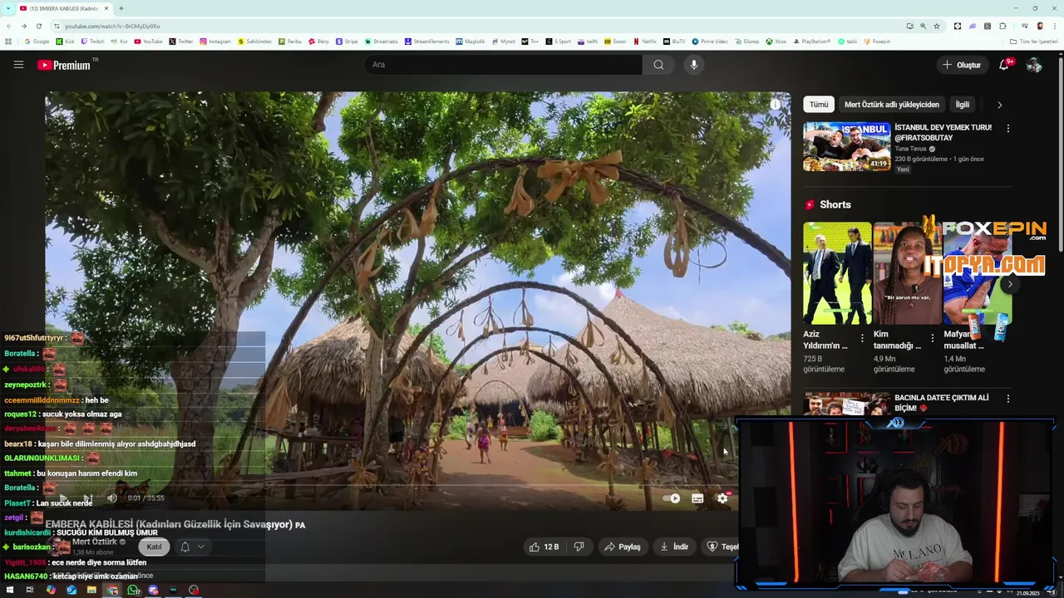Open Task View on taskbar

[x=30, y=591]
